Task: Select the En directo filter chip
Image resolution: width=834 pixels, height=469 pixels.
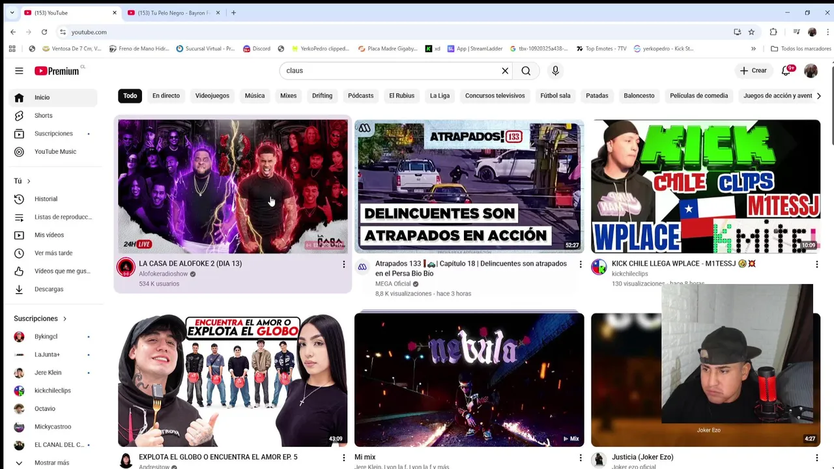Action: point(166,96)
